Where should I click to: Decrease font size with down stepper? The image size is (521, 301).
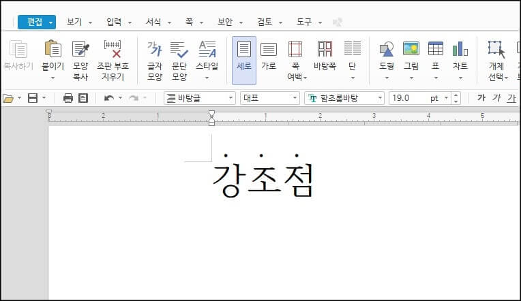pos(456,101)
